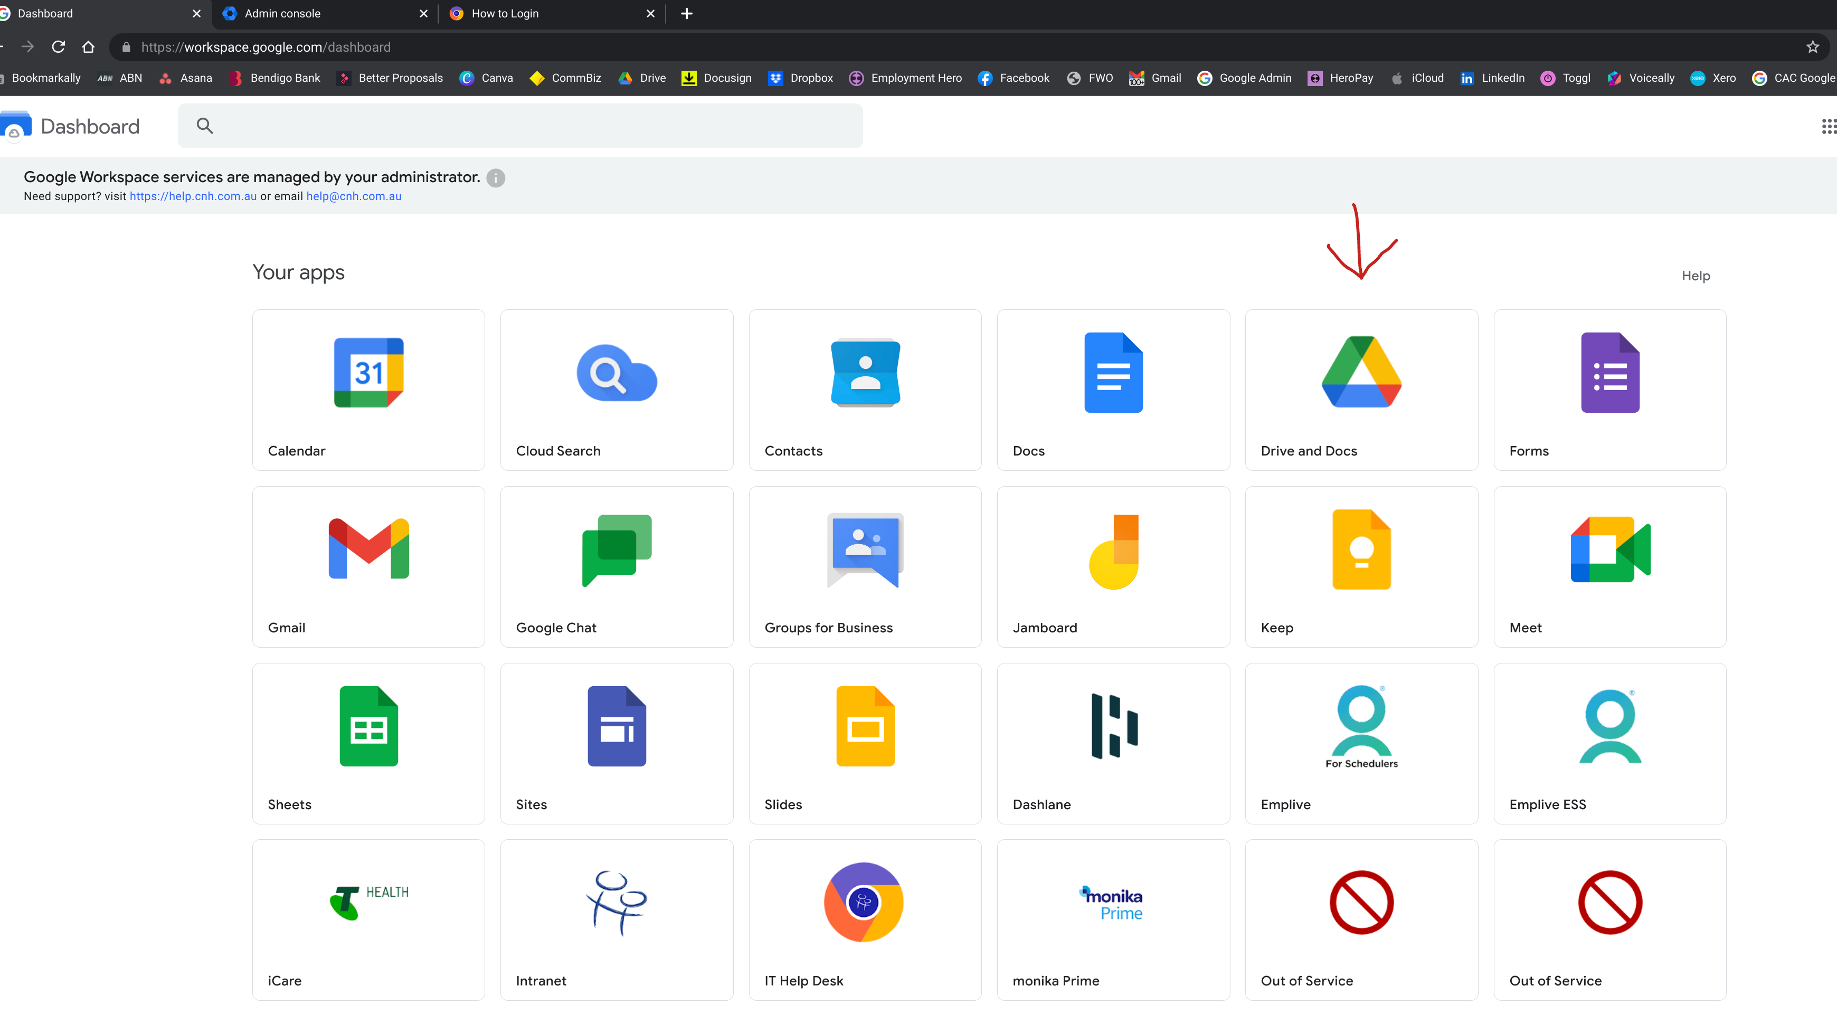Open the monika Prime app
The width and height of the screenshot is (1837, 1034).
[x=1112, y=919]
